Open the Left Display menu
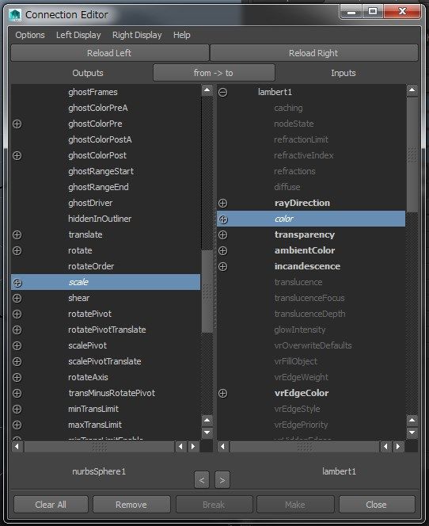The image size is (429, 526). tap(78, 35)
